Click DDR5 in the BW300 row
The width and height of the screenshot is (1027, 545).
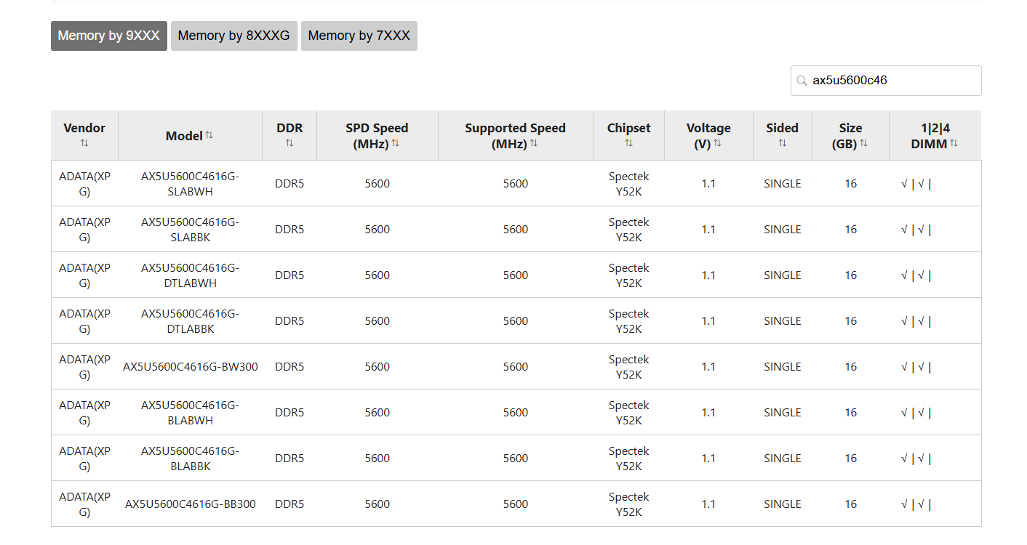tap(289, 367)
